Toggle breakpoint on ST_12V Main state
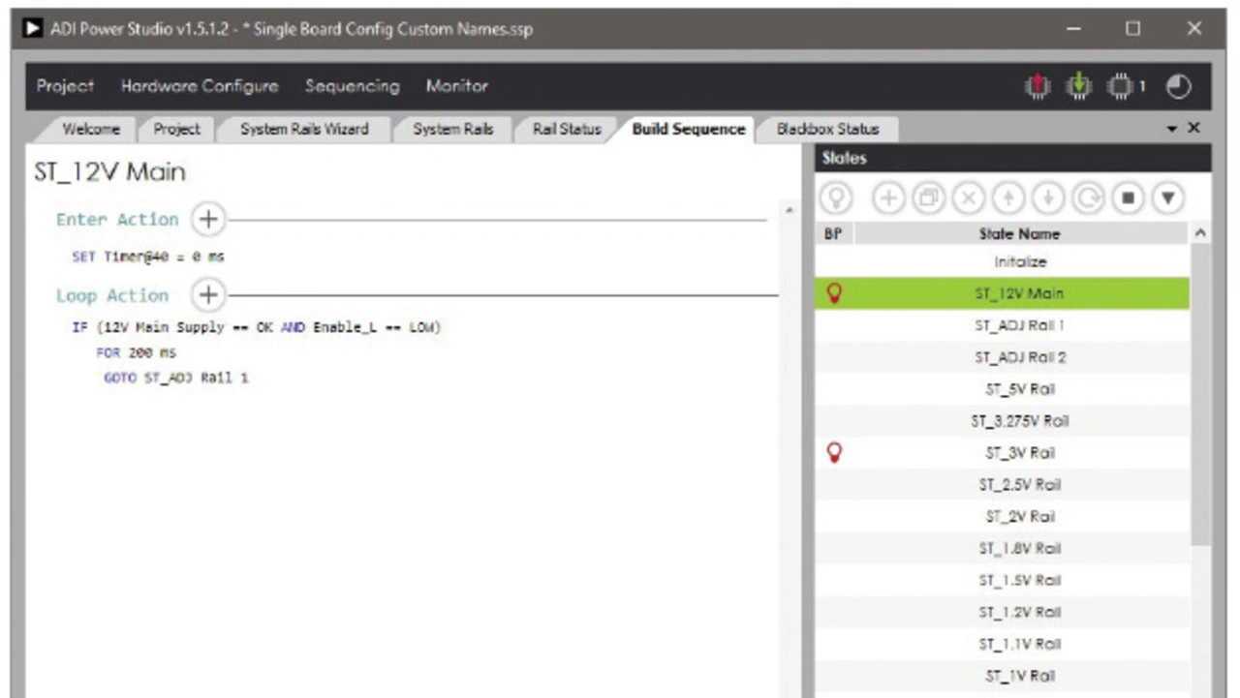Viewport: 1240px width, 698px height. [x=834, y=293]
